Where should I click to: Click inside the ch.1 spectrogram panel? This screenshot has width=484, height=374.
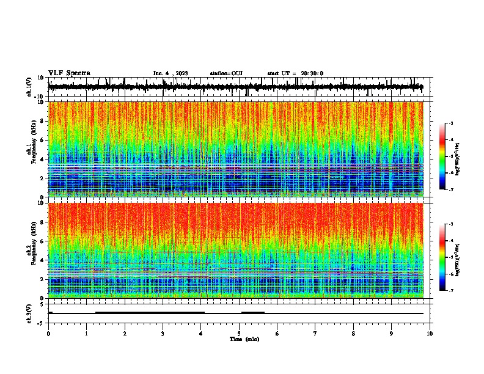pos(236,149)
